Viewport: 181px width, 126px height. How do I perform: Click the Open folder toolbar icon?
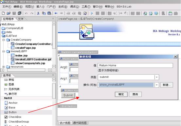click(9, 13)
